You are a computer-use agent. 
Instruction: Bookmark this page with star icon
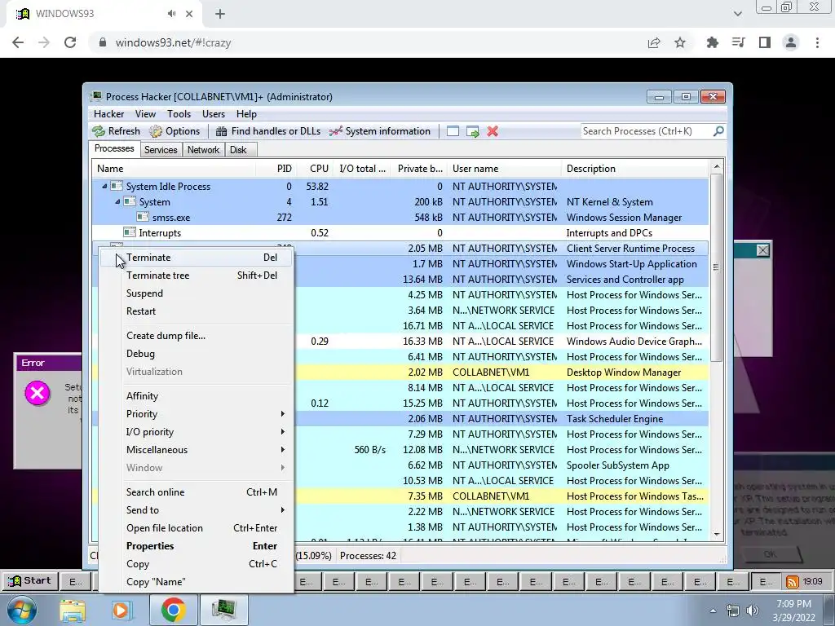click(x=680, y=42)
